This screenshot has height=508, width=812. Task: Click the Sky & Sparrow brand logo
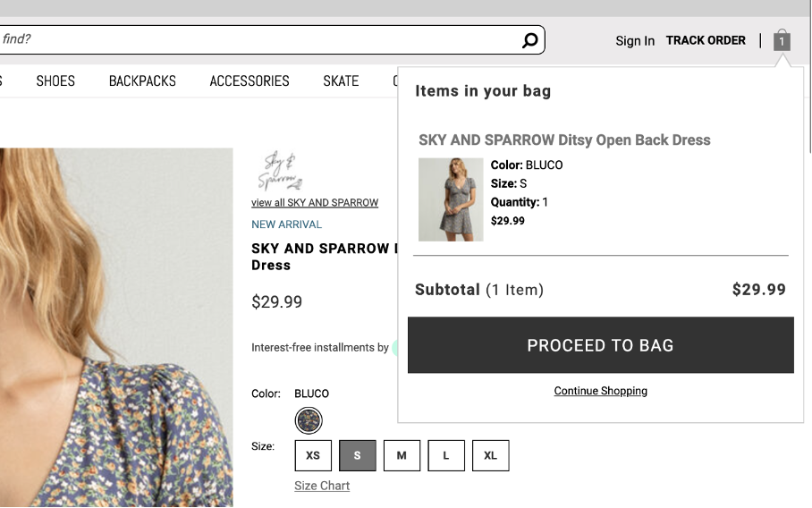coord(283,173)
